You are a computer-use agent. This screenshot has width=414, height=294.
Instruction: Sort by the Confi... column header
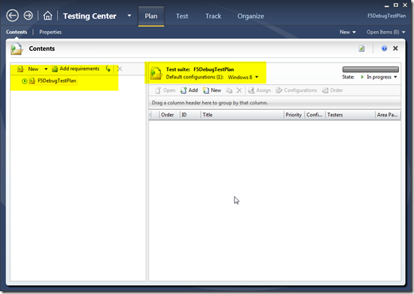tap(315, 115)
